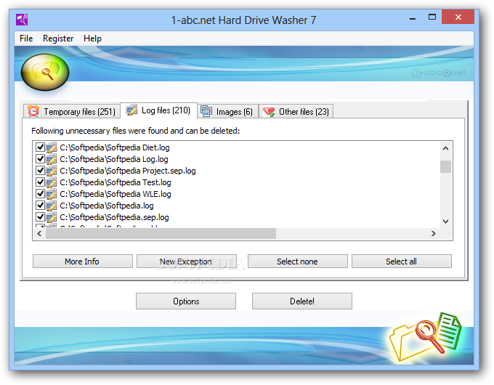Select the row C:\Softpedia\Softpedia.sep.log

pos(114,217)
